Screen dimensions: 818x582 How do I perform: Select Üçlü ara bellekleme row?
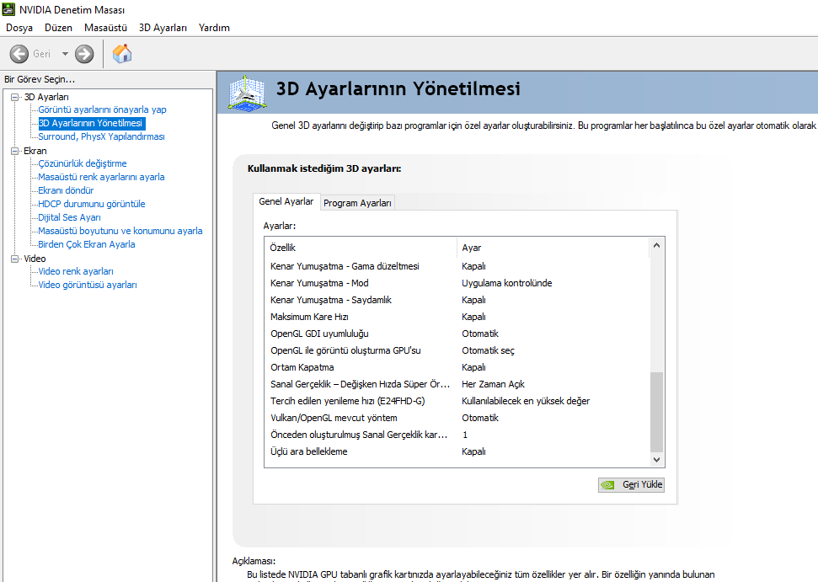[457, 451]
